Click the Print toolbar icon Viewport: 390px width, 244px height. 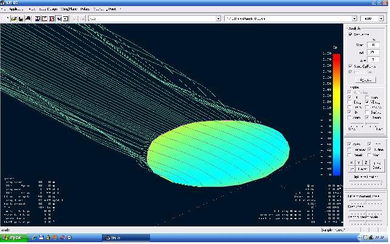(x=29, y=19)
